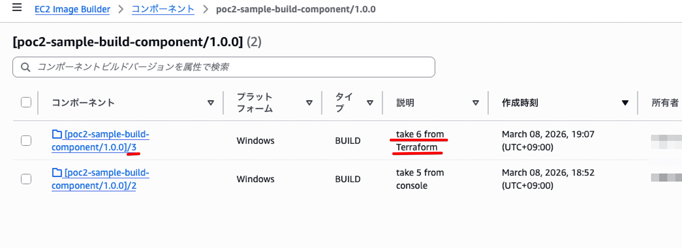This screenshot has width=682, height=248.
Task: Open the コンポーネント breadcrumb link
Action: tap(163, 9)
